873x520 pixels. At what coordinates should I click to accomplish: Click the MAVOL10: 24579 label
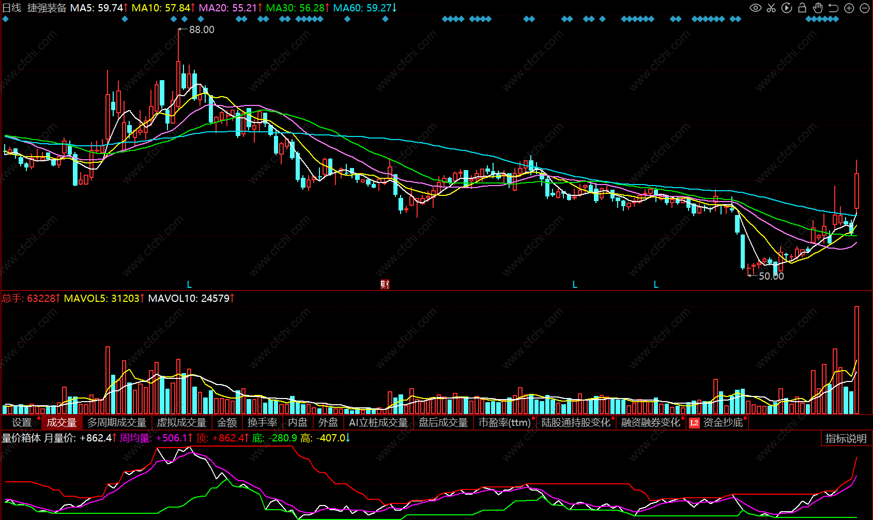click(191, 298)
